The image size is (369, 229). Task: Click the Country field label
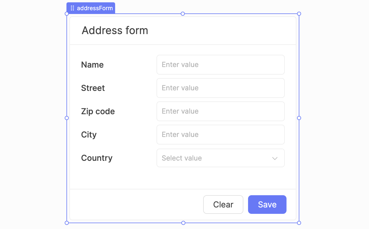tap(97, 158)
